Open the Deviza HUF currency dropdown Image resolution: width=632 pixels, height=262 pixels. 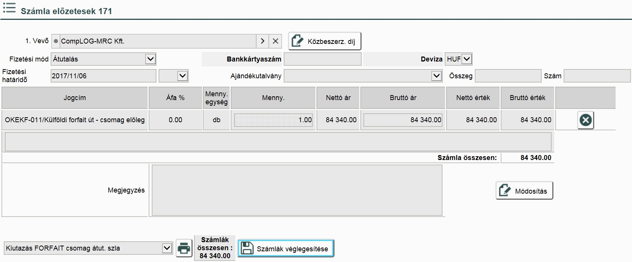[467, 59]
